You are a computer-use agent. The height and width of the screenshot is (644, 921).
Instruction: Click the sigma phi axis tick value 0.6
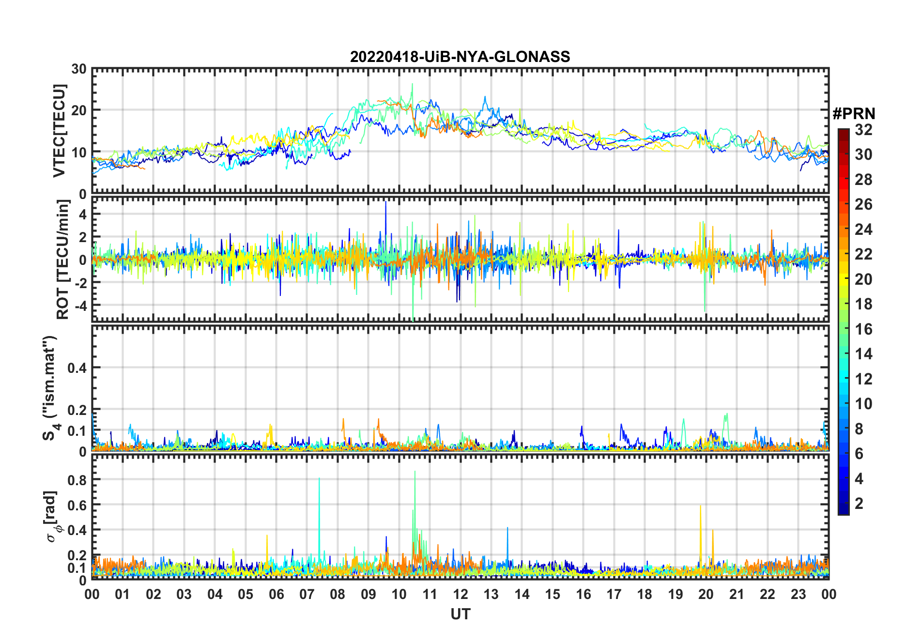coord(77,505)
